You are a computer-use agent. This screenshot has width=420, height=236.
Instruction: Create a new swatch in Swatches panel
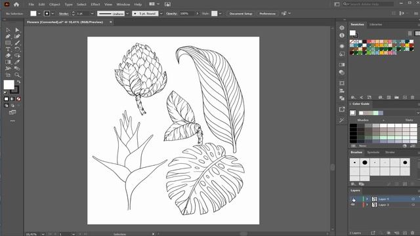coord(405,98)
